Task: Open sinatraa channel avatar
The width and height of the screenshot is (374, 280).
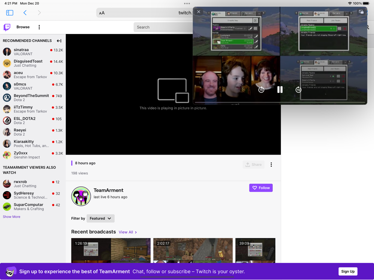Action: (7, 52)
